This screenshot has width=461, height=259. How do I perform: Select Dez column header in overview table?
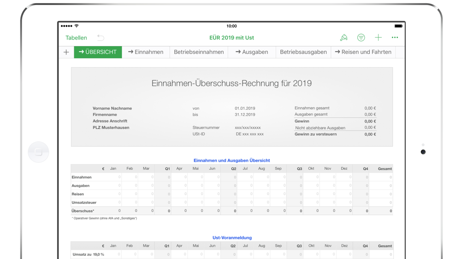[x=344, y=168]
